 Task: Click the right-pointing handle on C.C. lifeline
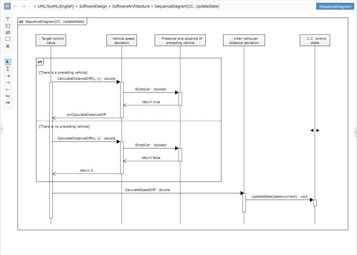pyautogui.click(x=318, y=130)
